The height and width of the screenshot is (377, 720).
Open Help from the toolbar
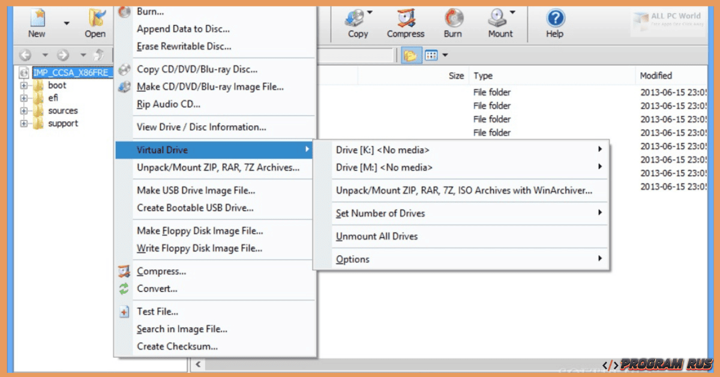(555, 23)
